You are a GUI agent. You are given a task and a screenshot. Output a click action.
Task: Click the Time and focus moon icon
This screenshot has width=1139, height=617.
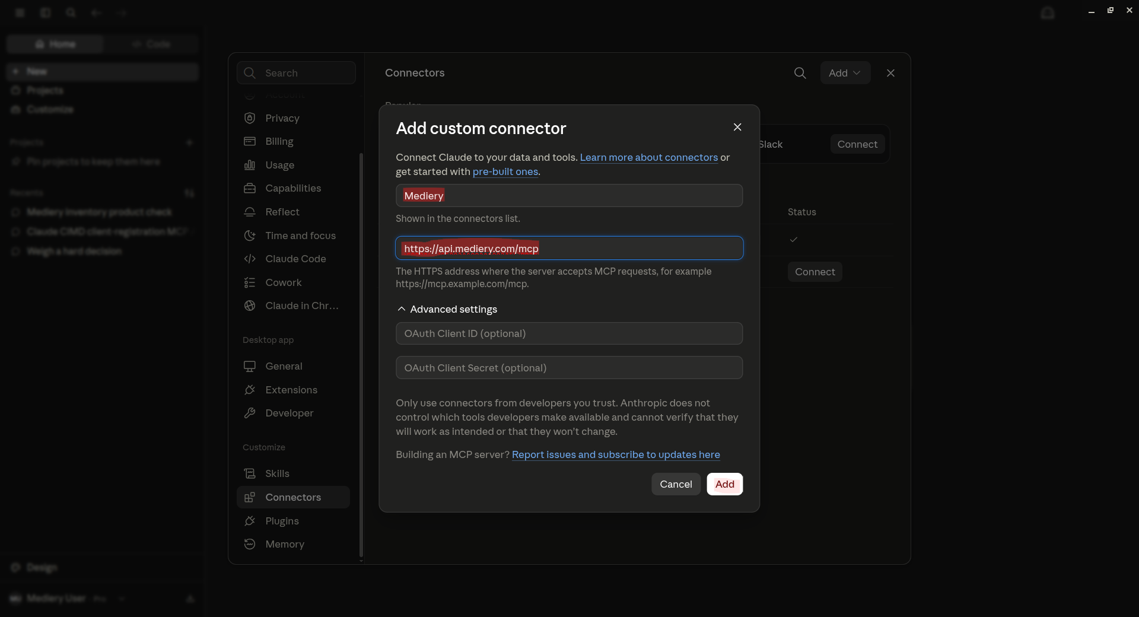250,236
